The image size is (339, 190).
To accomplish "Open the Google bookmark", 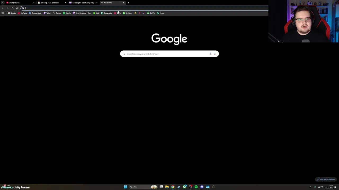I will pos(12,13).
